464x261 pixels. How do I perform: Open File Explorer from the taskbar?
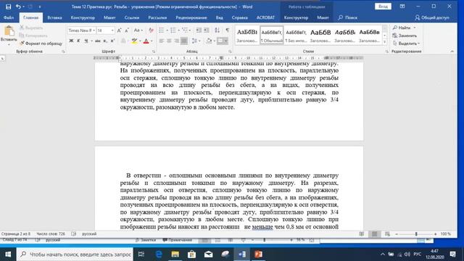(175, 254)
